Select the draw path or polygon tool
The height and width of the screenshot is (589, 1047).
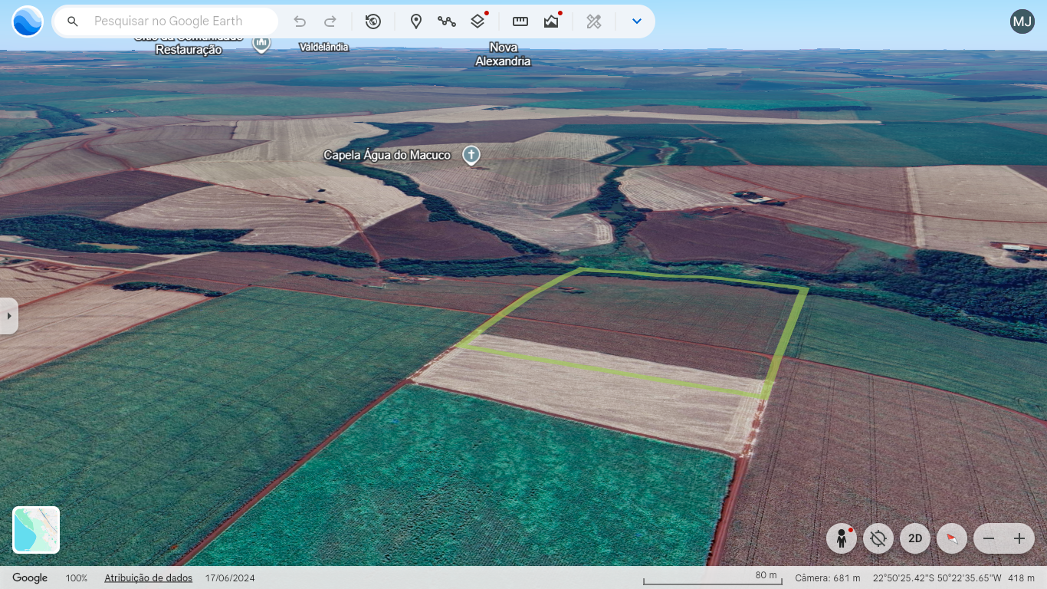tap(447, 21)
